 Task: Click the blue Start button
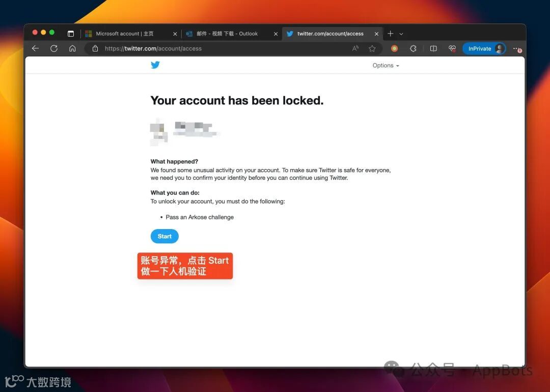click(x=164, y=236)
